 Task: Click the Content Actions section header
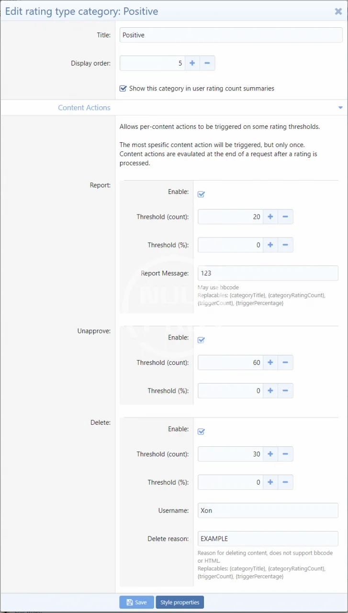84,108
